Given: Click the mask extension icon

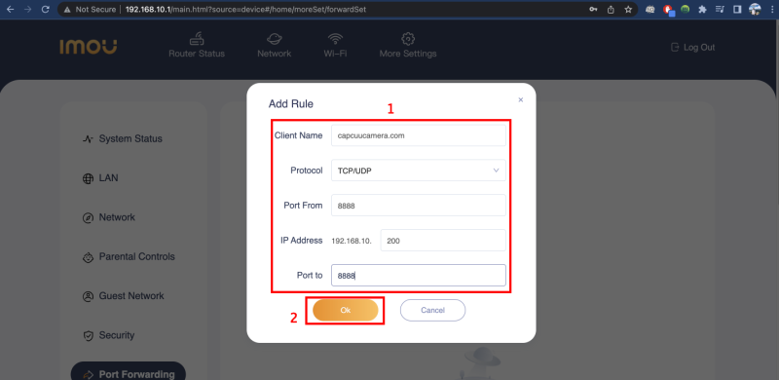Looking at the screenshot, I should coord(649,9).
